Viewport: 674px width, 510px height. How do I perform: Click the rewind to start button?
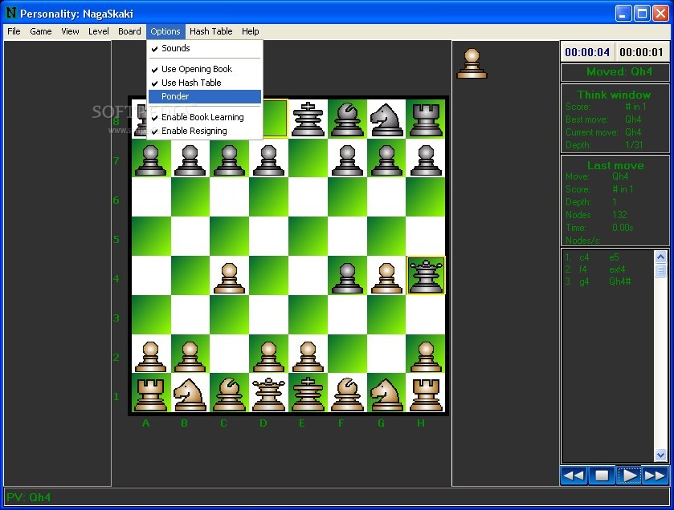(x=574, y=476)
